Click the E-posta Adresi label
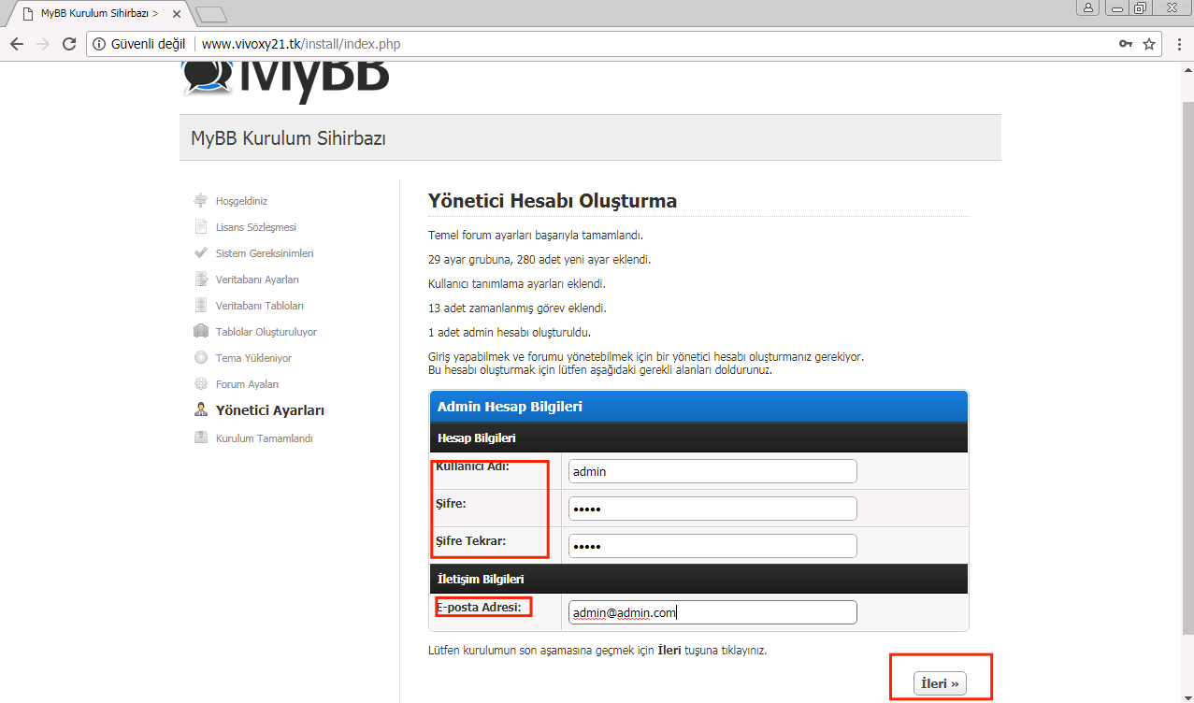The image size is (1194, 703). (x=479, y=608)
